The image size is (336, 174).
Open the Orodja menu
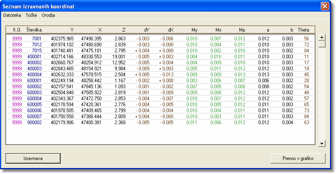click(48, 15)
